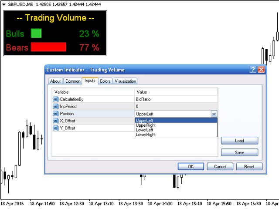This screenshot has height=209, width=279.
Task: Click the Y_Offset variable name
Action: coord(68,128)
